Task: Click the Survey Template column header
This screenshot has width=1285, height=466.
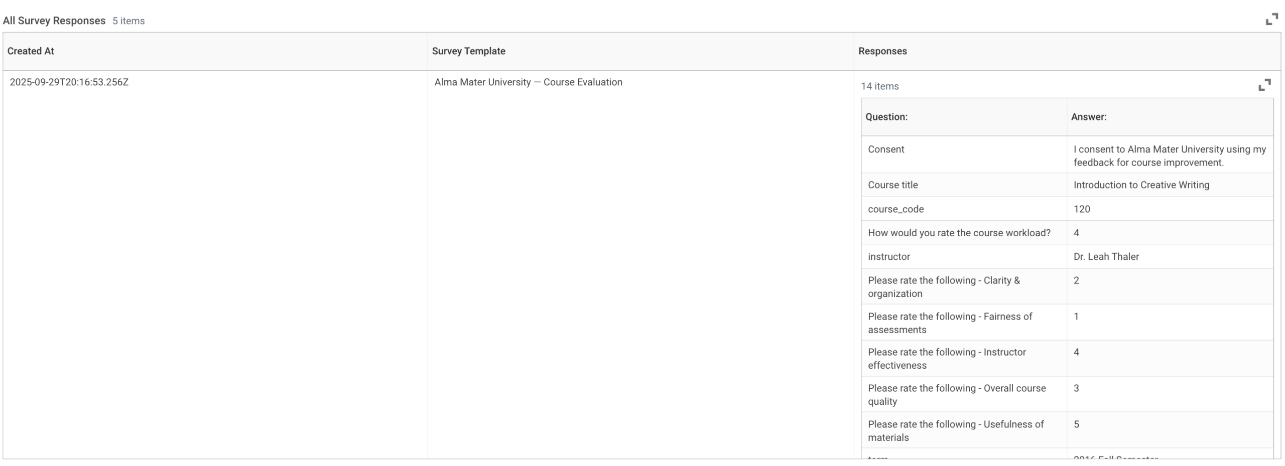Action: tap(468, 51)
